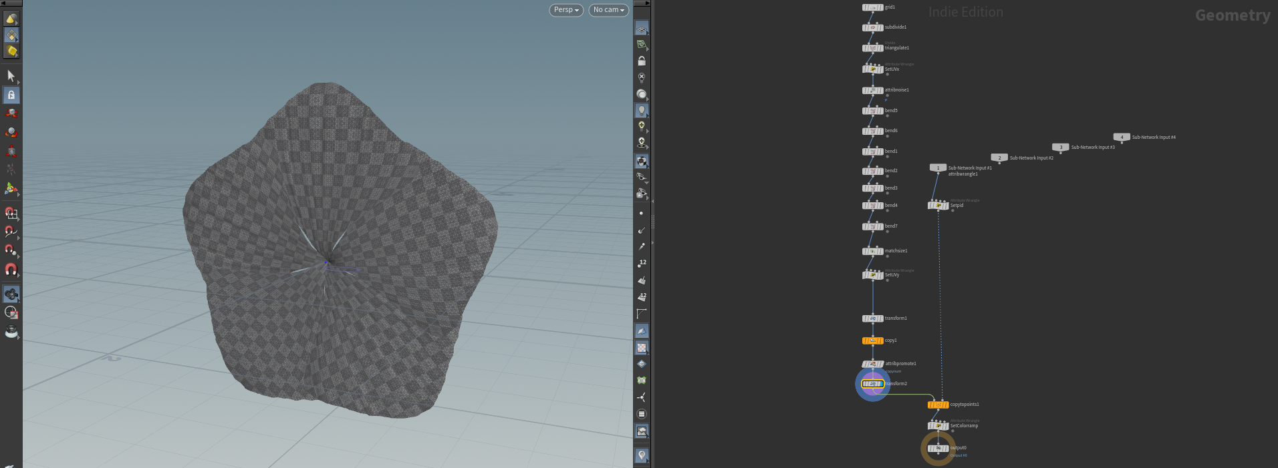The width and height of the screenshot is (1278, 468).
Task: Select the SetColorramp wrangle node
Action: click(938, 426)
